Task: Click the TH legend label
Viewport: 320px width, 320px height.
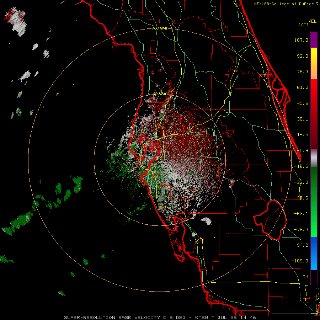Action: [305, 277]
